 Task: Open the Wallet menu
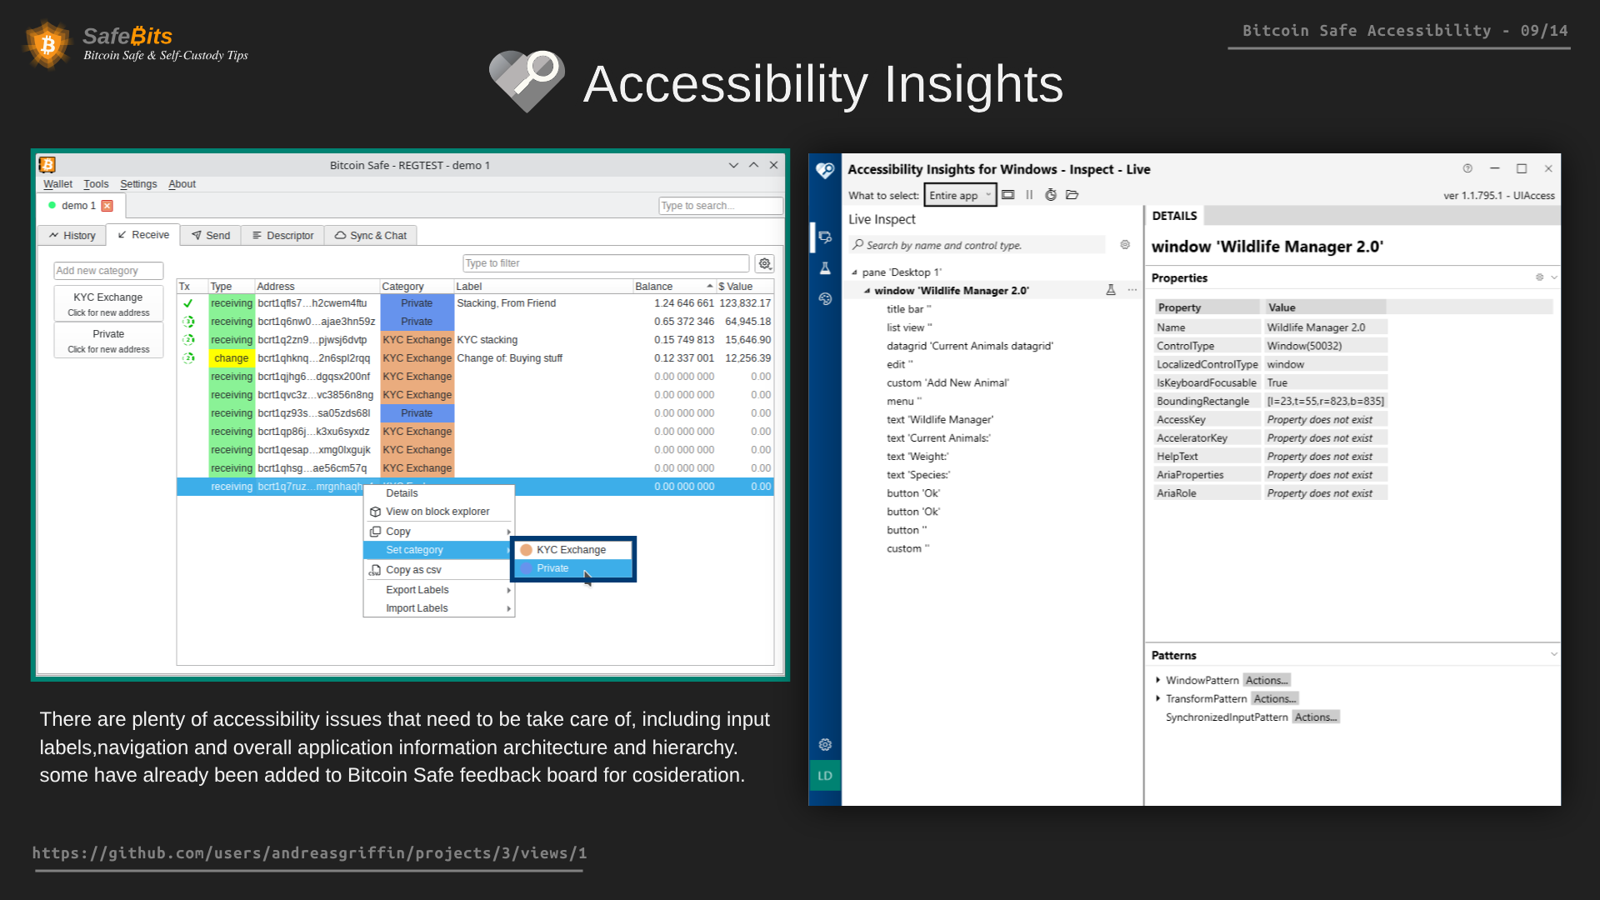[57, 184]
